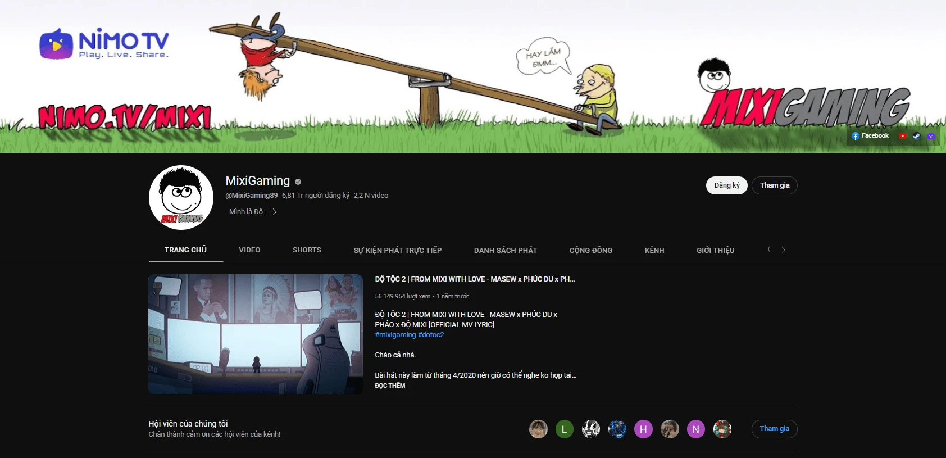Open the Steam link icon on banner
946x458 pixels.
[x=916, y=136]
